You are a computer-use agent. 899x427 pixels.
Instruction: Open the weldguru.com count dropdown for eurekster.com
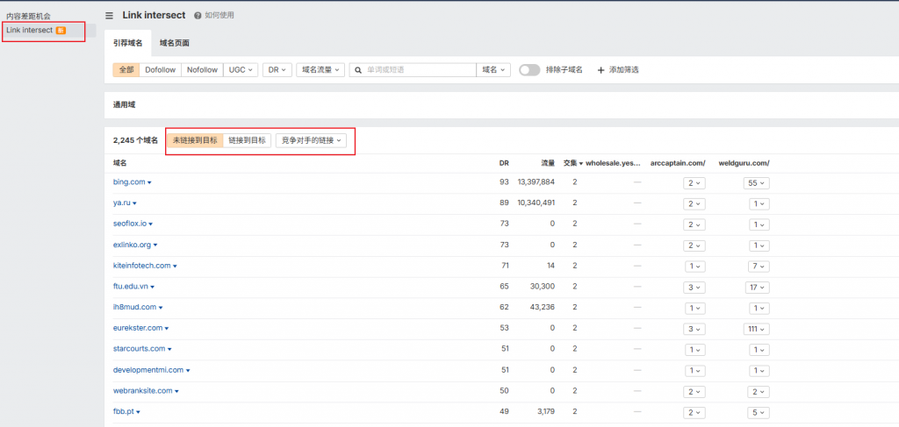point(755,328)
